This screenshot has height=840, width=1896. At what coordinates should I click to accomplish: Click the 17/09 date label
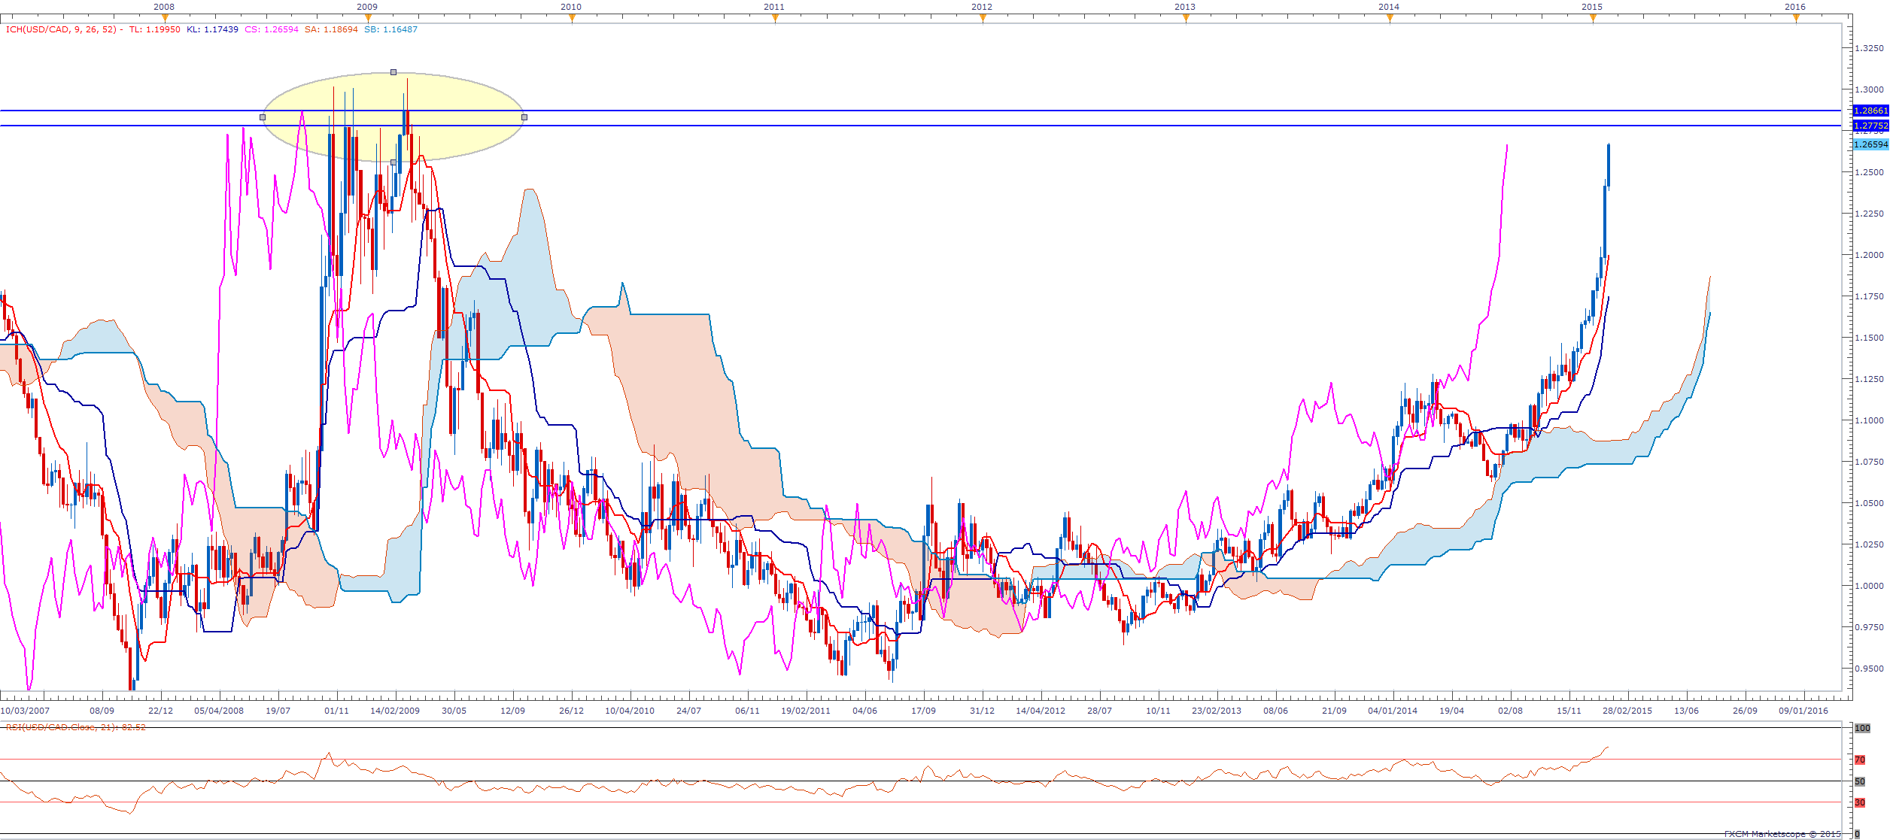click(923, 711)
